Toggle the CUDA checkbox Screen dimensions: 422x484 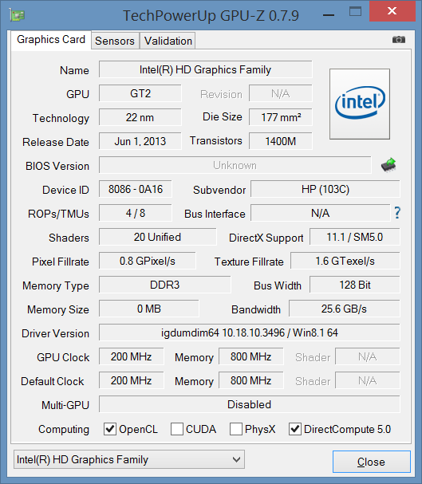tap(177, 429)
